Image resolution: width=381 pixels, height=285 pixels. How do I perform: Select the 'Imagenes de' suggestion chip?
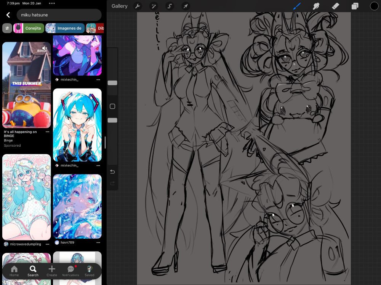point(65,28)
